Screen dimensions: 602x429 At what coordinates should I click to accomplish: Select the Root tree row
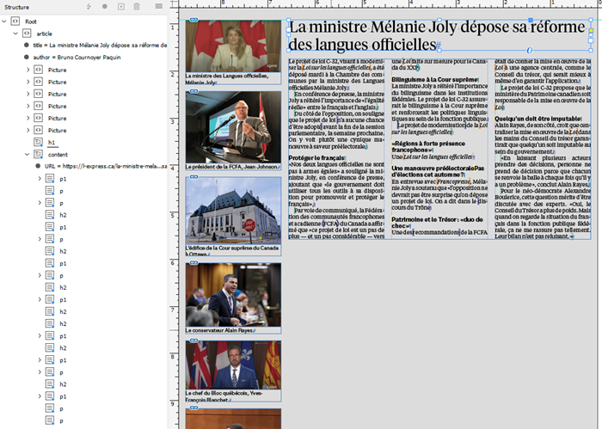[83, 21]
